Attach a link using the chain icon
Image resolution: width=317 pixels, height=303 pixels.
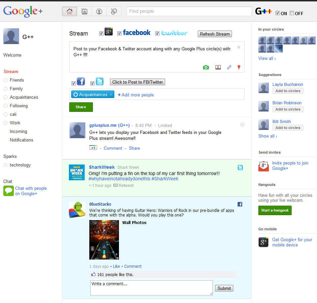pos(229,67)
